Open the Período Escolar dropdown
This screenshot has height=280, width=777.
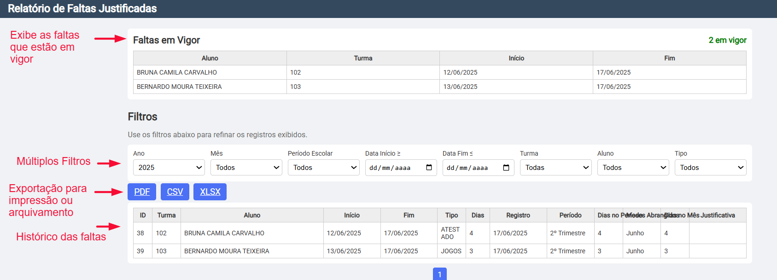[323, 168]
